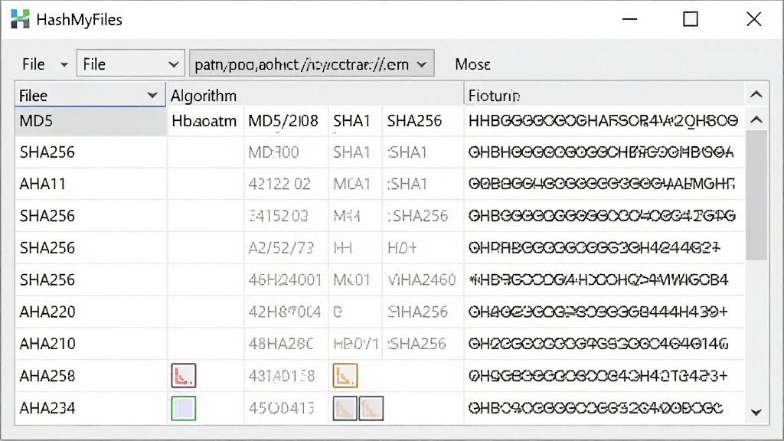The width and height of the screenshot is (784, 441).
Task: Maximize the HashMyFiles window
Action: 691,19
